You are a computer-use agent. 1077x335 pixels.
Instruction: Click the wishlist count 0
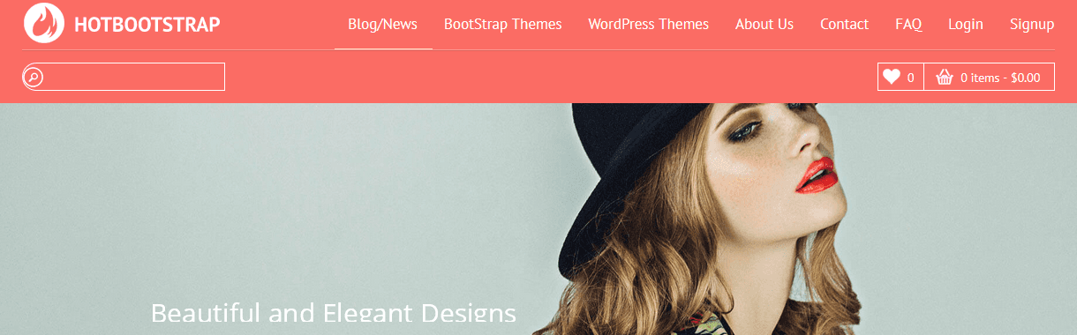click(911, 78)
